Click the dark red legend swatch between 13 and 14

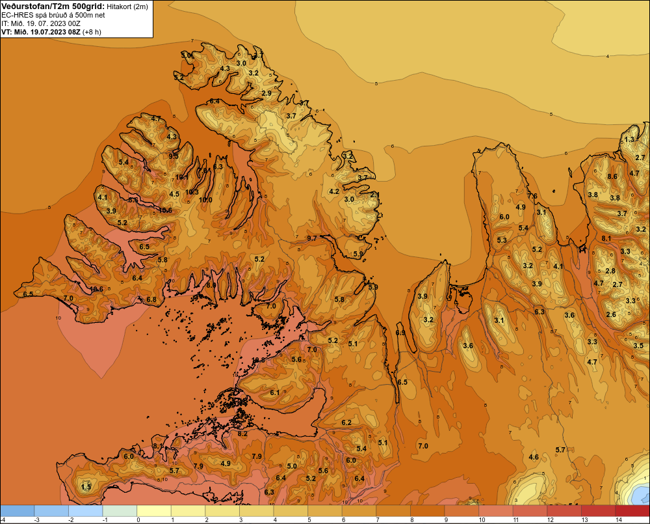[x=598, y=511]
